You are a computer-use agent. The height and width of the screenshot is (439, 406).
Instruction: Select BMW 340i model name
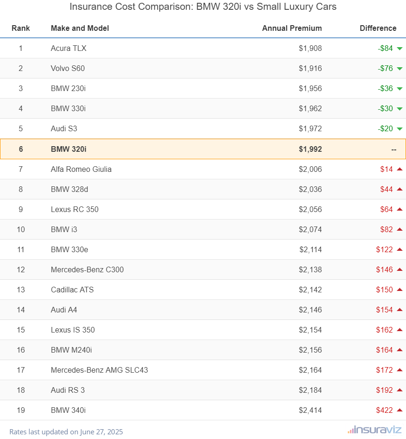point(68,410)
